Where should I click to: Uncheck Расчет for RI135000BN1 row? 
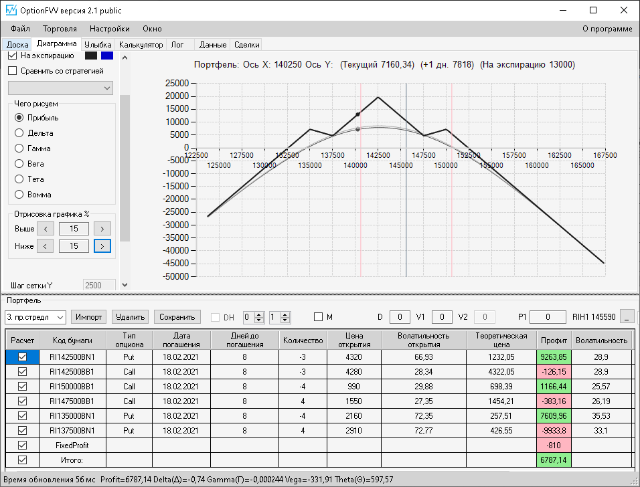pyautogui.click(x=23, y=415)
